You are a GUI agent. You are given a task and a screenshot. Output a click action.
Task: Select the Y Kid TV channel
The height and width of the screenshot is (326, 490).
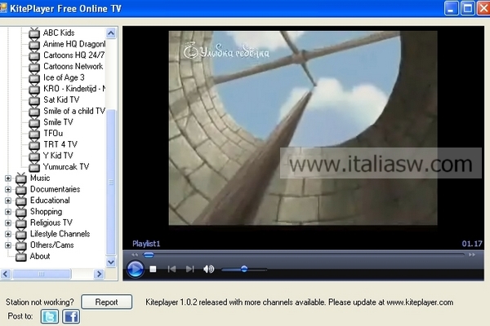[58, 156]
